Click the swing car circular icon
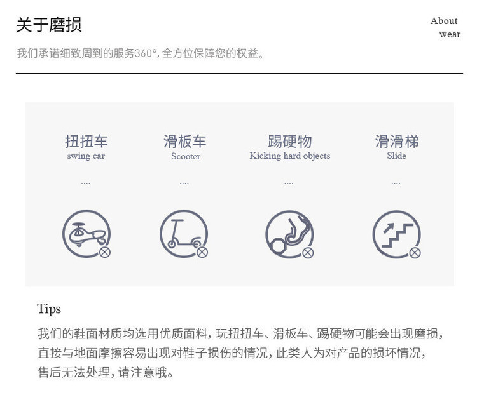 [86, 234]
